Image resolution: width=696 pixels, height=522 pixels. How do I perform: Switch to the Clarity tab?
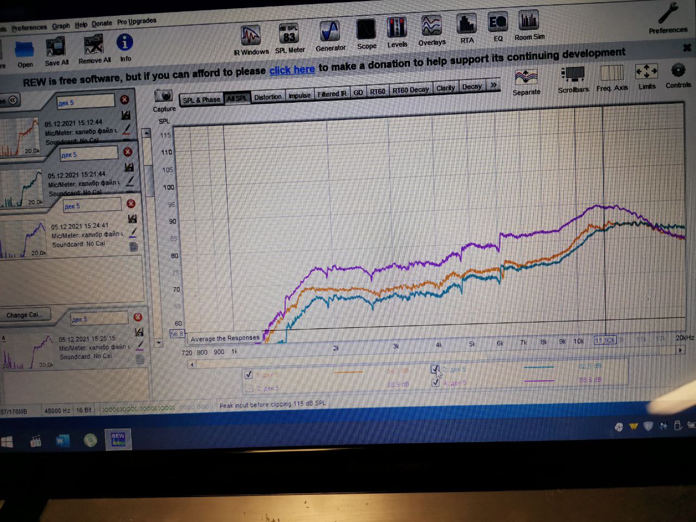(x=445, y=88)
